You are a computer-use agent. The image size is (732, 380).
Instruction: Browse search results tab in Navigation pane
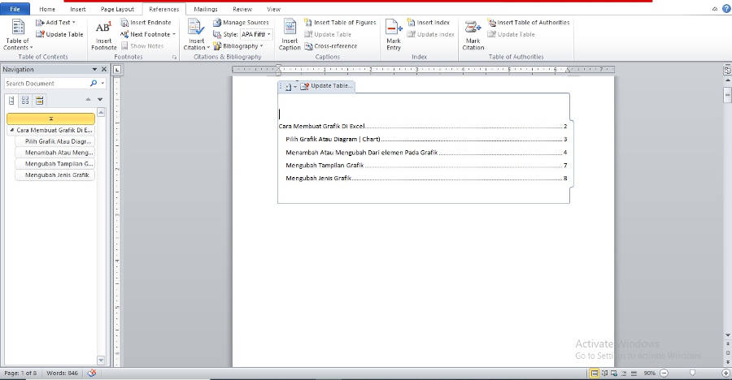click(39, 100)
